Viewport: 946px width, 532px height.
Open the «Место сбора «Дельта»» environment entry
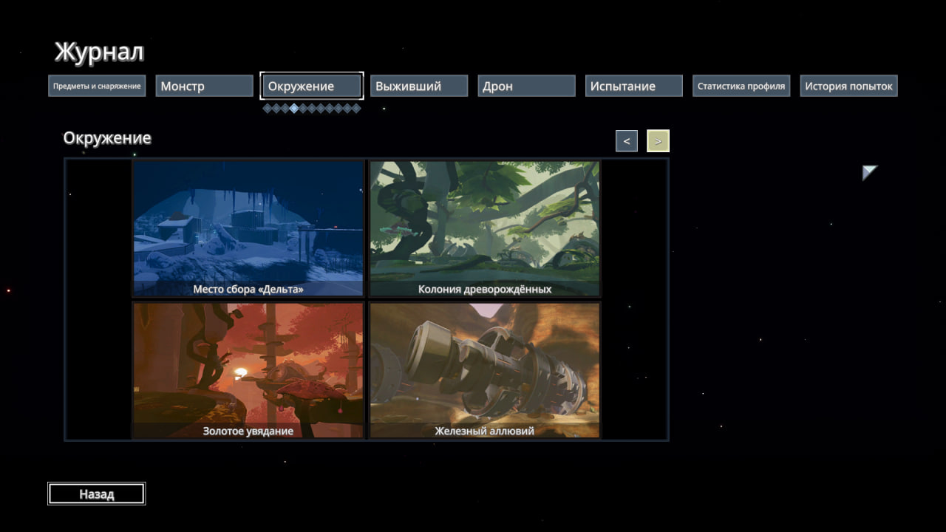click(x=248, y=228)
